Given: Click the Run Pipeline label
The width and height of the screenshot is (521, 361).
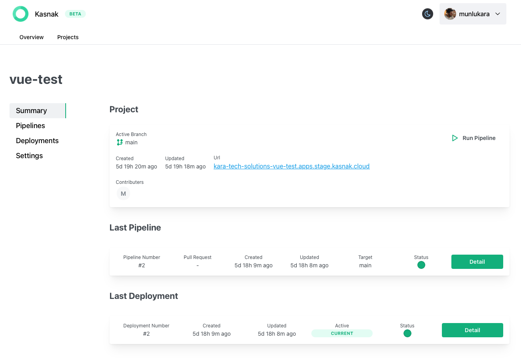Looking at the screenshot, I should click(479, 138).
